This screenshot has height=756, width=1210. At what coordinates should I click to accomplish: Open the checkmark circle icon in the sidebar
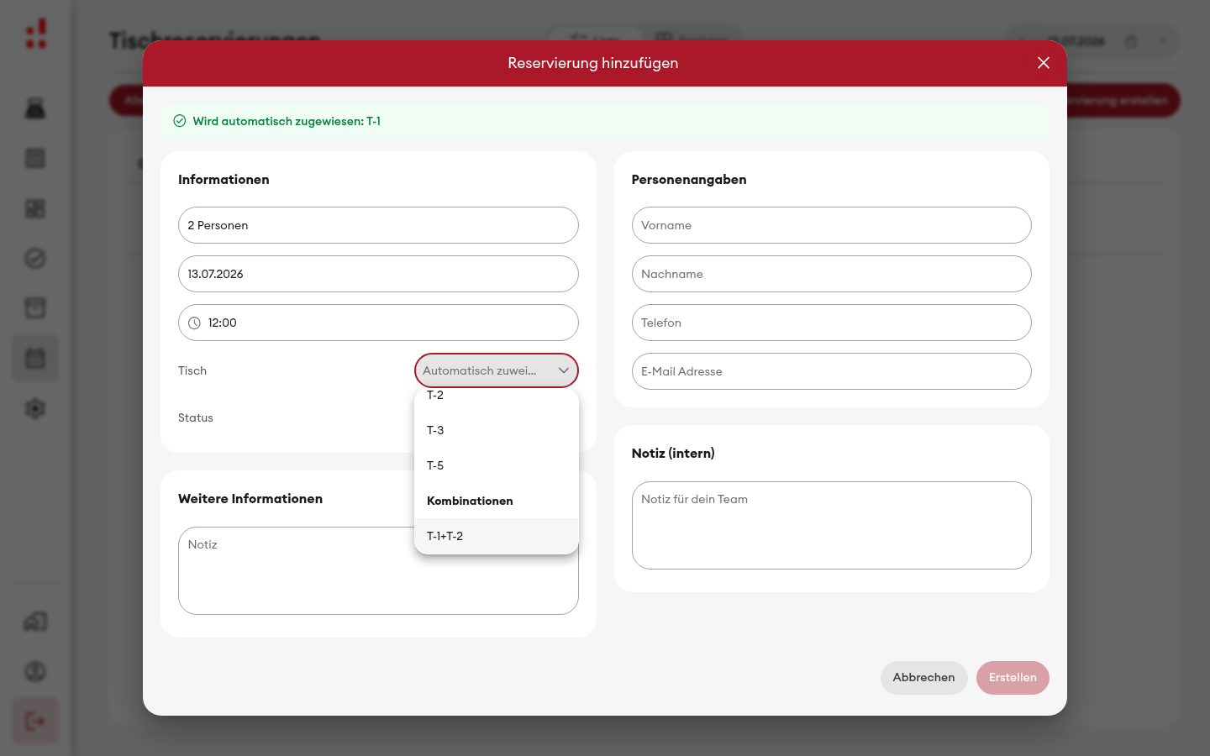click(35, 259)
